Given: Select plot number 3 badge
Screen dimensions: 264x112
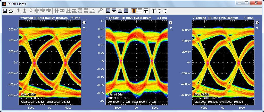Looking at the screenshot, I should (257, 23).
